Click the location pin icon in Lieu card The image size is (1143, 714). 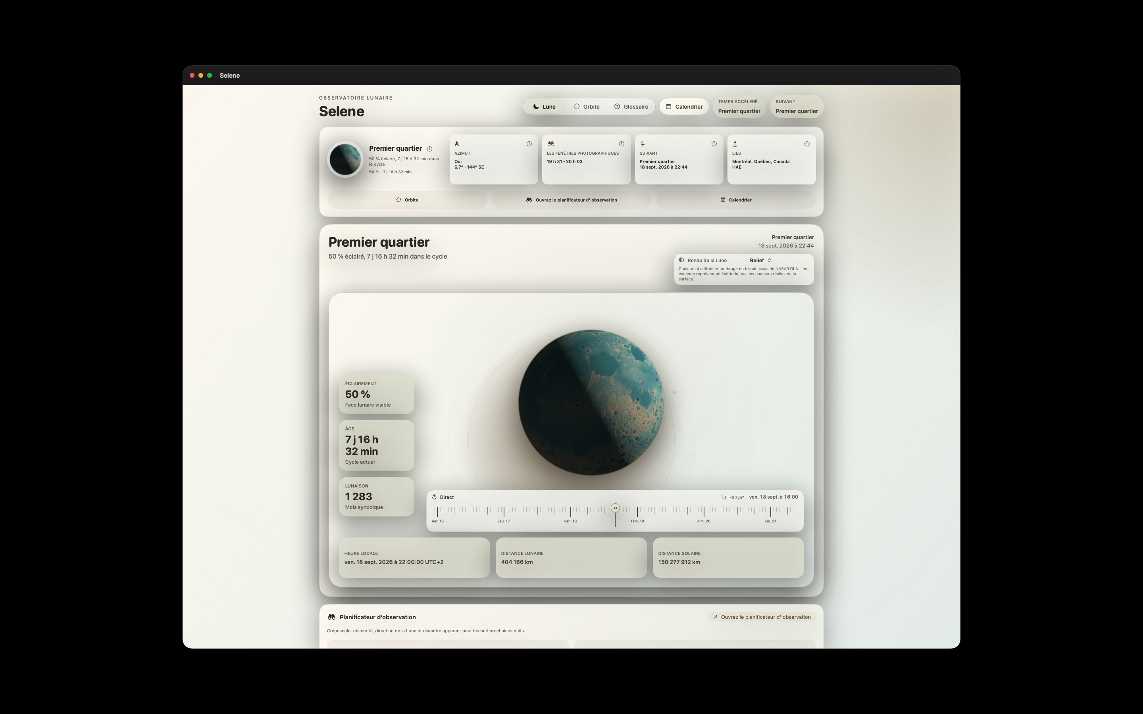tap(735, 144)
